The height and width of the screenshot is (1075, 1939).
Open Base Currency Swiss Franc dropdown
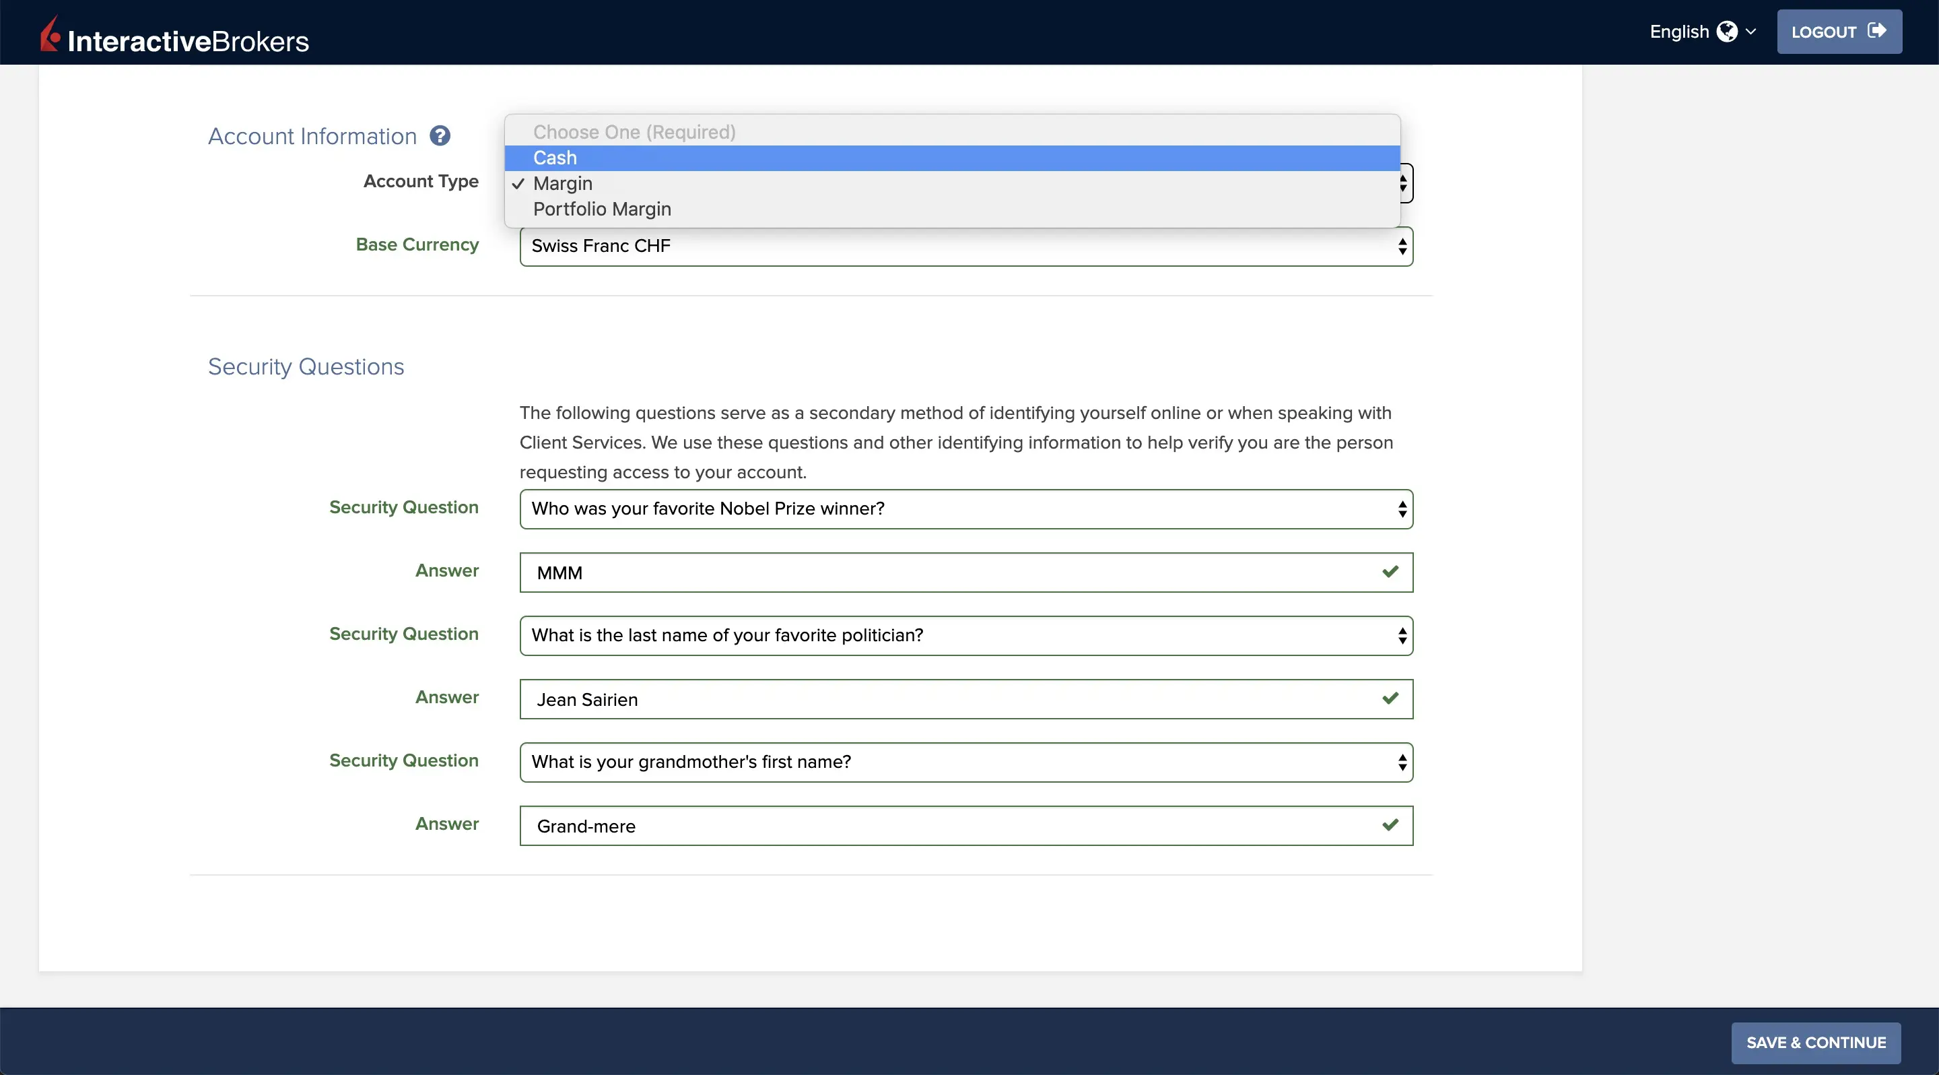coord(965,246)
